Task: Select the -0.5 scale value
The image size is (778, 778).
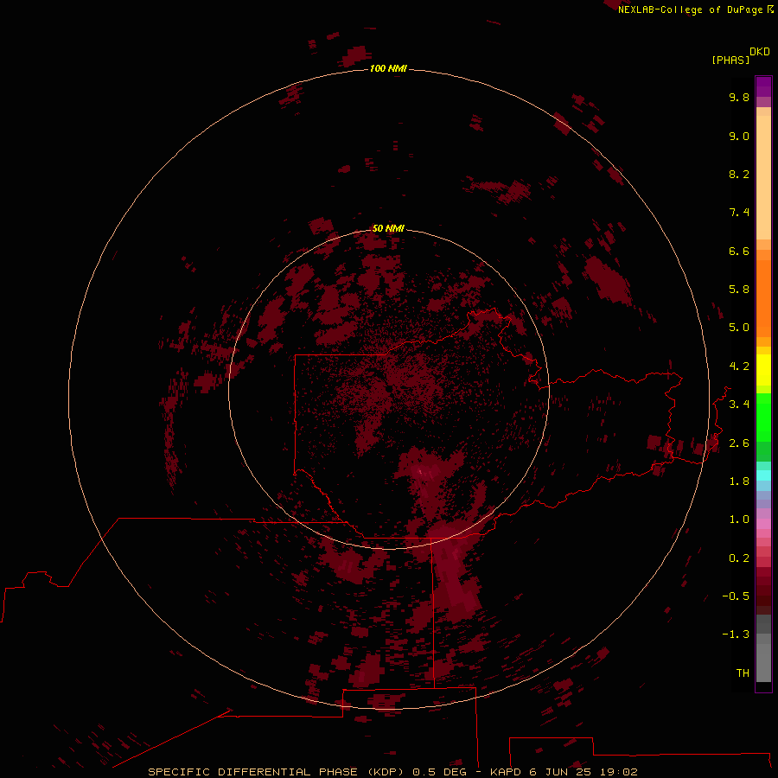Action: (736, 596)
